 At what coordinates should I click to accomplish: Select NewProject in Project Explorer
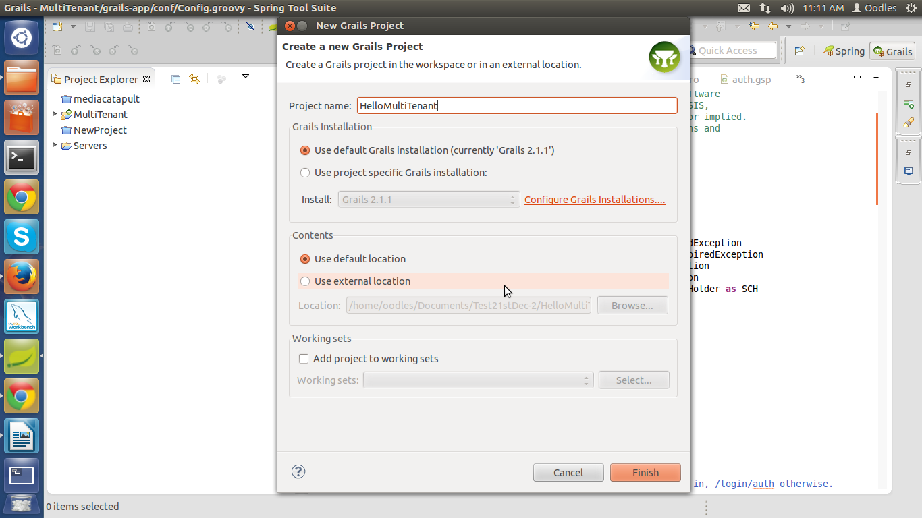coord(100,129)
